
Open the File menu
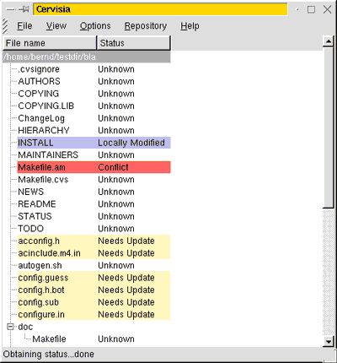pos(24,26)
